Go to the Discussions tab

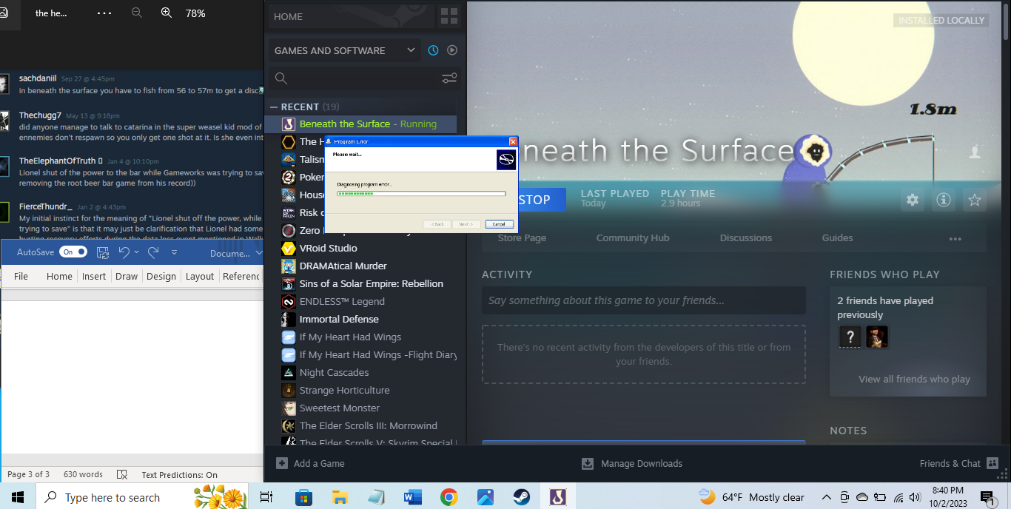745,237
